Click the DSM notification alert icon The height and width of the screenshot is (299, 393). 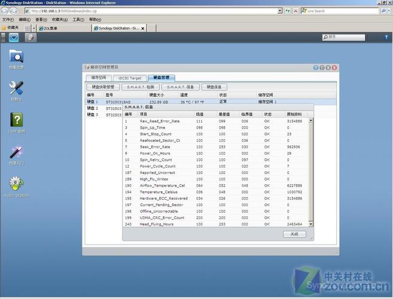point(386,37)
